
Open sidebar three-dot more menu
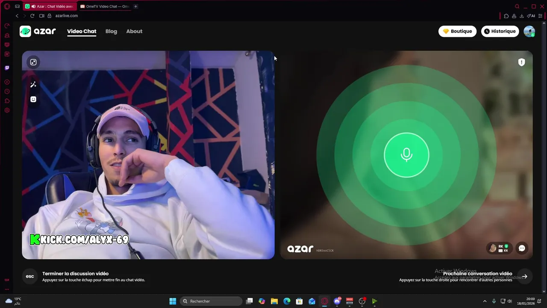(x=7, y=289)
